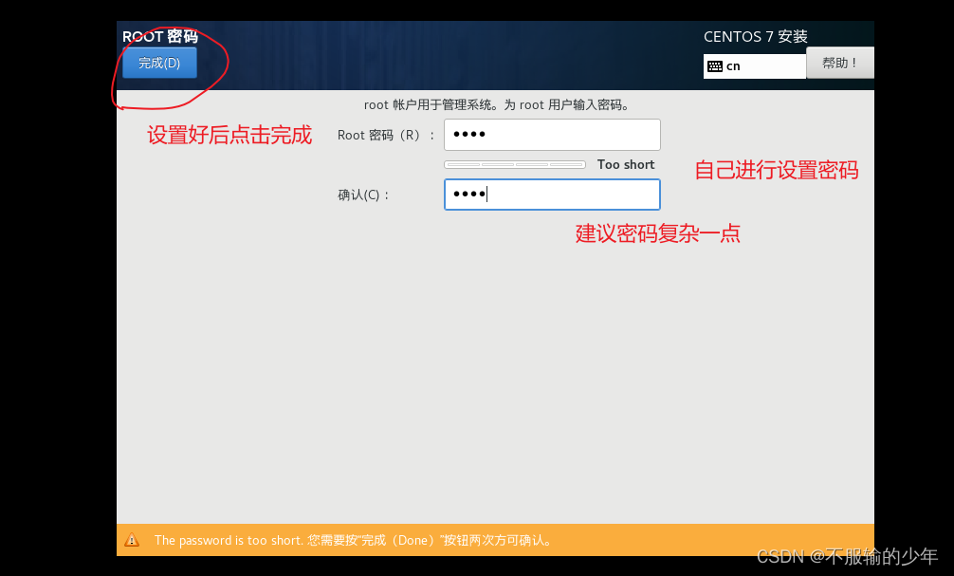Click the 完成(D) done button
This screenshot has width=954, height=576.
[x=159, y=63]
